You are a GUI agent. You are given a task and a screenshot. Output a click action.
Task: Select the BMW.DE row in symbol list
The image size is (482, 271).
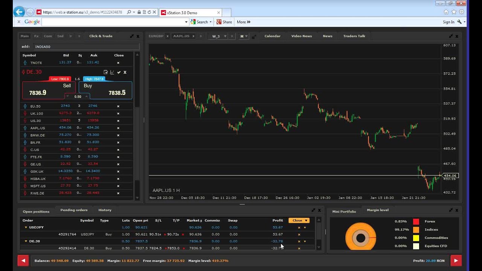[77, 135]
